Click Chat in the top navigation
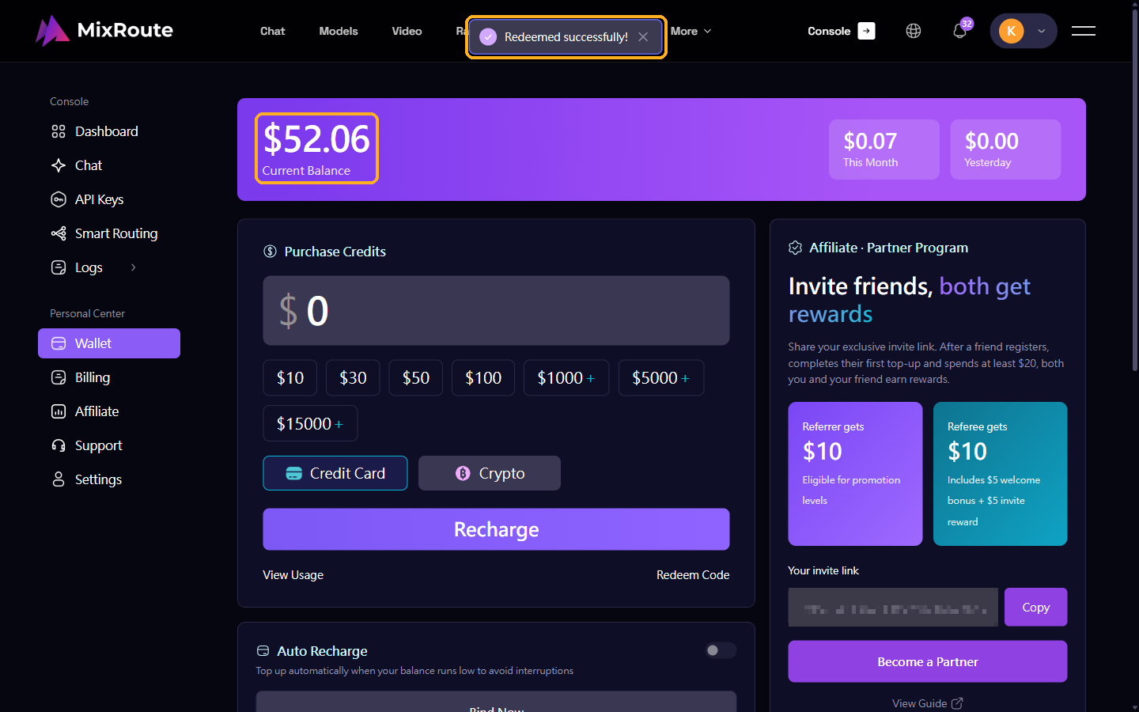Screen dimensions: 1139x712 point(272,31)
